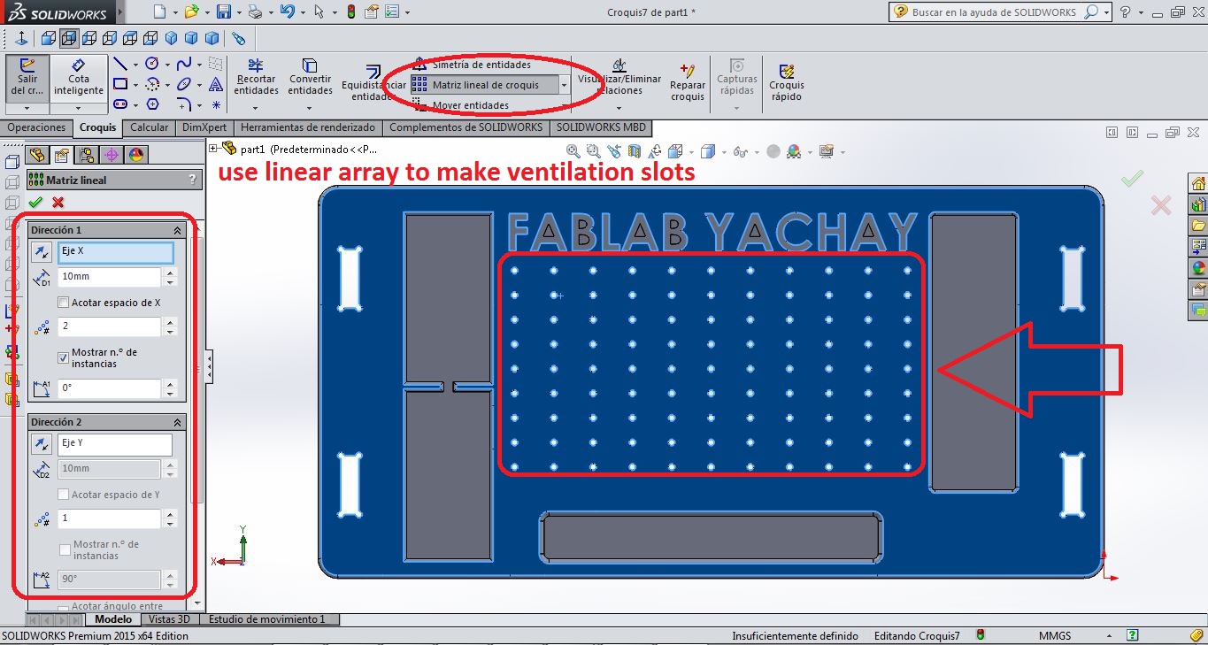Open the Visualizar/Eliminar relaciones dropdown arrow
The height and width of the screenshot is (645, 1208).
click(619, 108)
